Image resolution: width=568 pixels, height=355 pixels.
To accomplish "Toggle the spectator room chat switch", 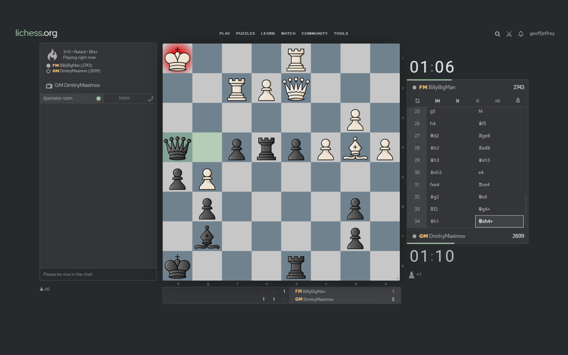I will [x=99, y=99].
